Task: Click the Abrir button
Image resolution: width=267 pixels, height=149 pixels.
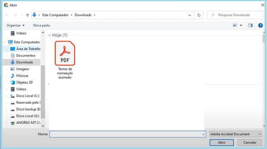Action: pos(222,142)
